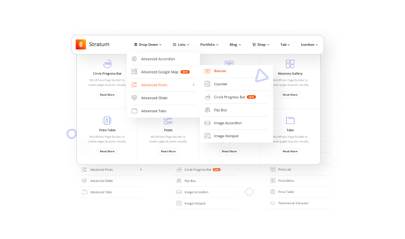Viewport: 405px width, 239px height.
Task: Click Masonry Gallery card title
Action: (290, 74)
